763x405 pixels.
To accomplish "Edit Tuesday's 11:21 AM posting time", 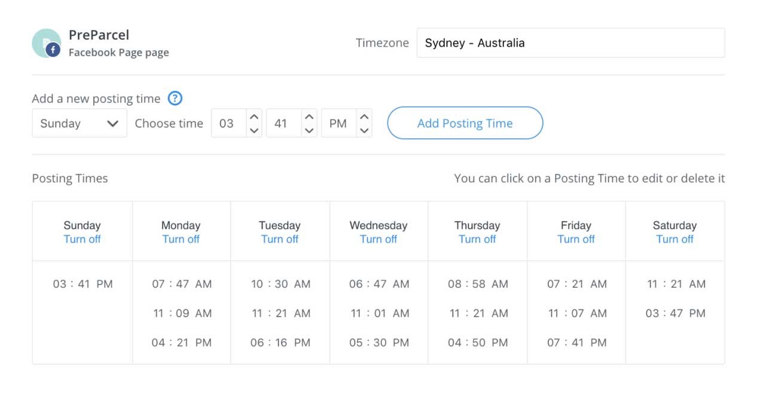I will (280, 313).
